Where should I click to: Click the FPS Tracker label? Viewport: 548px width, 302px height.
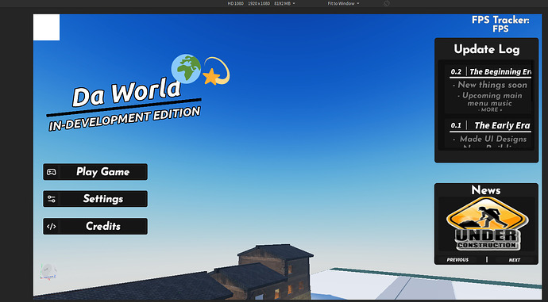point(500,24)
